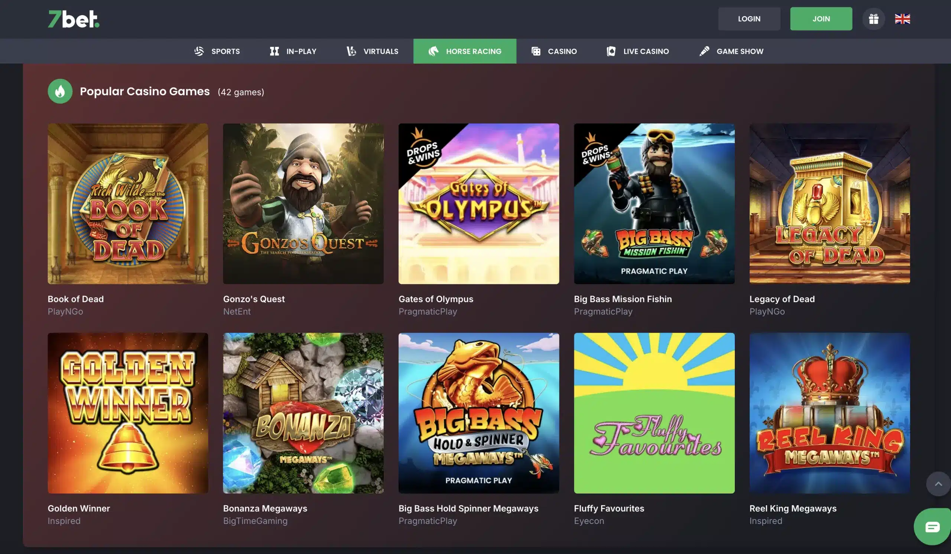Viewport: 951px width, 554px height.
Task: Click the 7bet logo
Action: (74, 19)
